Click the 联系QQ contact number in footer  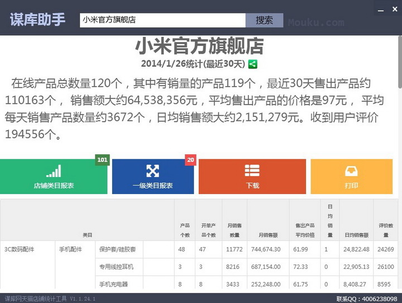pyautogui.click(x=367, y=299)
